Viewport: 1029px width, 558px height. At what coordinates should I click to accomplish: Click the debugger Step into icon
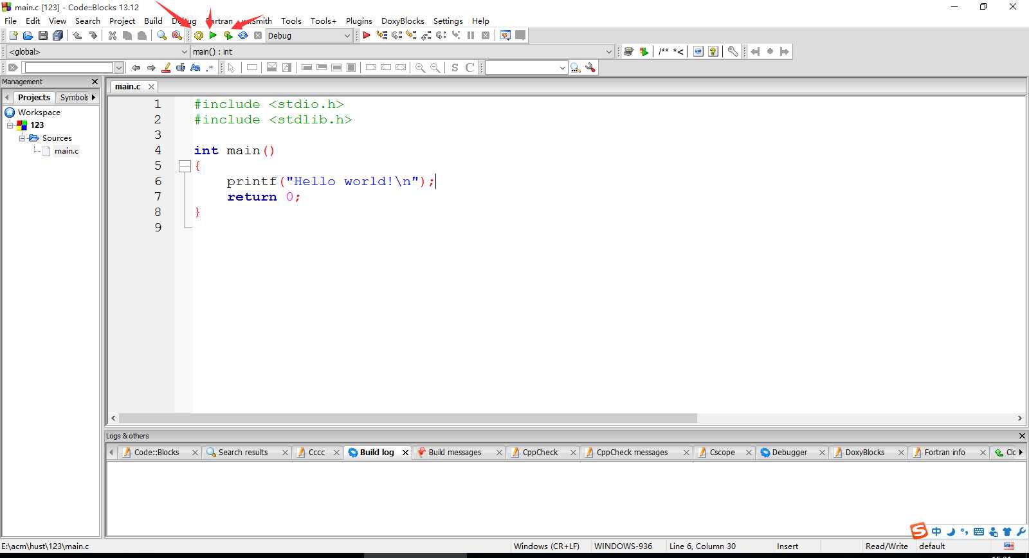(412, 35)
